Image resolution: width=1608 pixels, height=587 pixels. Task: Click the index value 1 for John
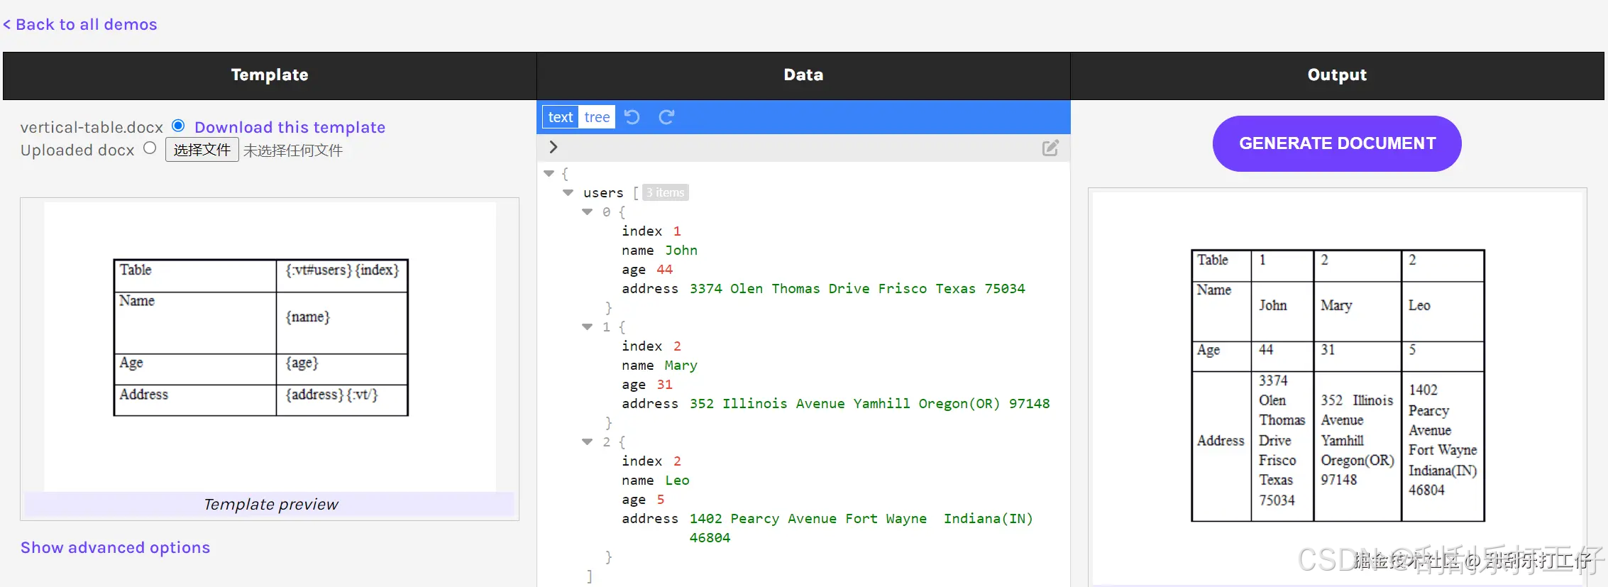click(x=677, y=231)
